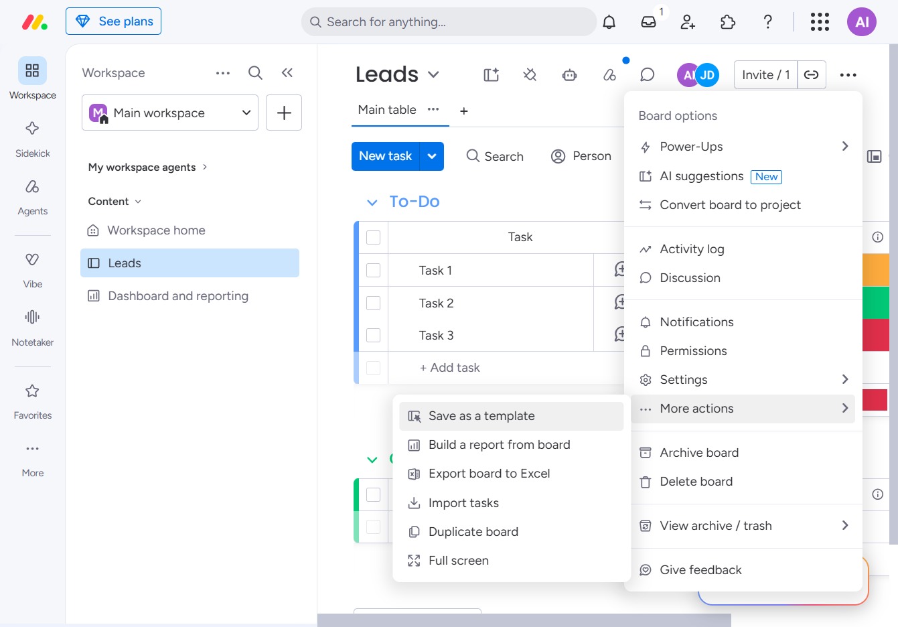Open board discussion speech bubble icon
The height and width of the screenshot is (627, 898).
point(648,75)
